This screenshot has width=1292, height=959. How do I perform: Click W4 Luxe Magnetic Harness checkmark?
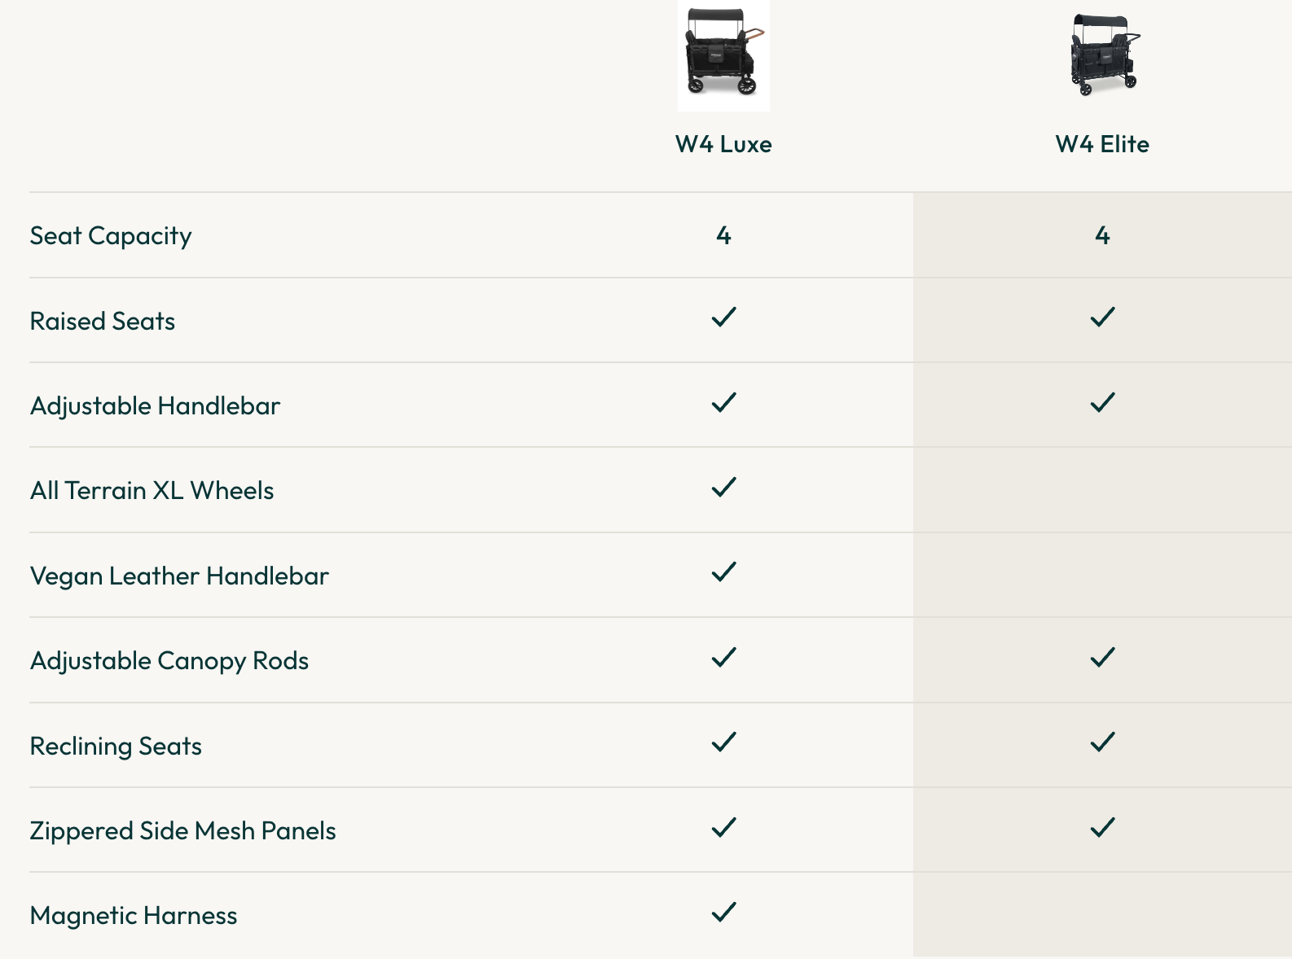(x=723, y=913)
